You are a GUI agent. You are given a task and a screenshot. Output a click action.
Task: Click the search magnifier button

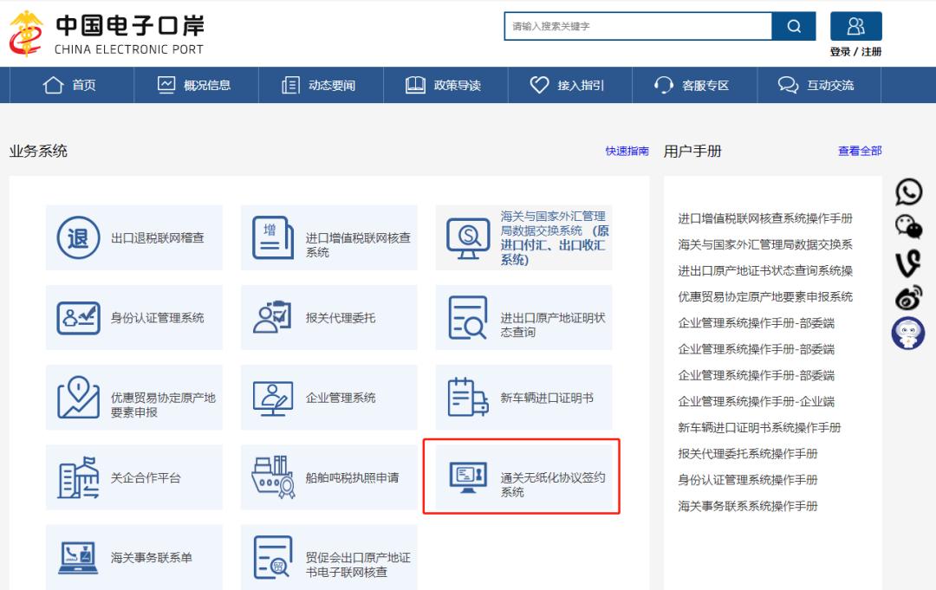(794, 26)
